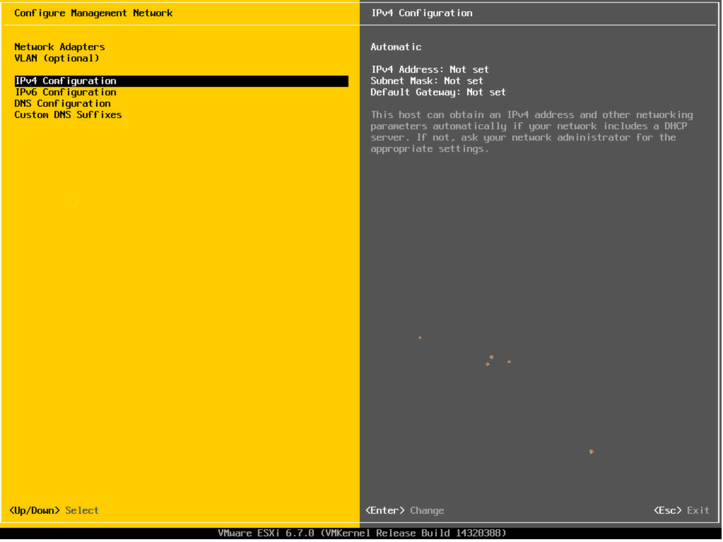
Task: Click the VMware ESXi 6.7.0 version footer
Action: point(362,533)
